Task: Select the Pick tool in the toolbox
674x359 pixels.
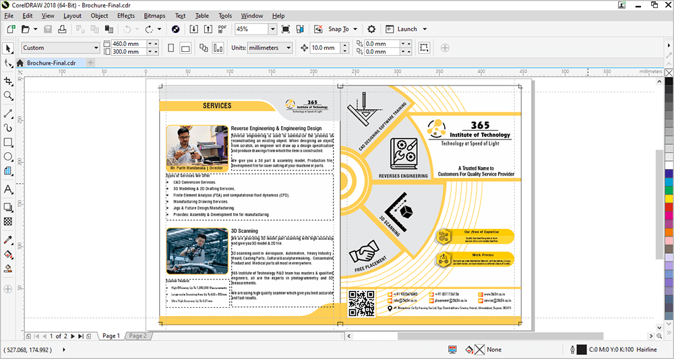Action: click(7, 48)
